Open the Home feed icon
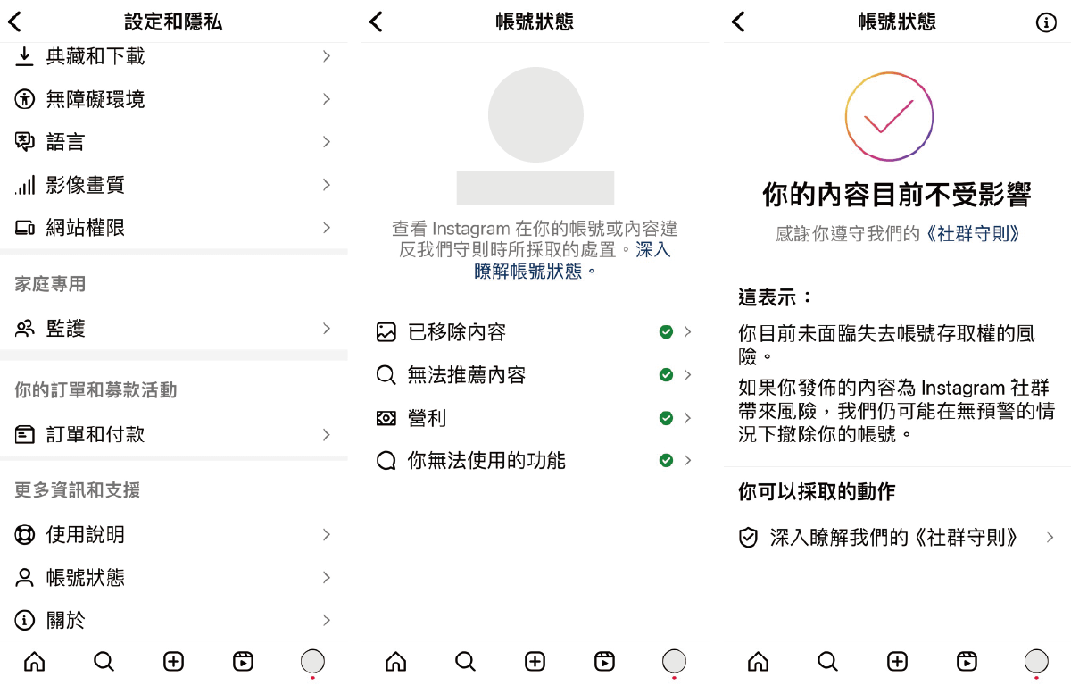This screenshot has height=694, width=1071. click(34, 662)
